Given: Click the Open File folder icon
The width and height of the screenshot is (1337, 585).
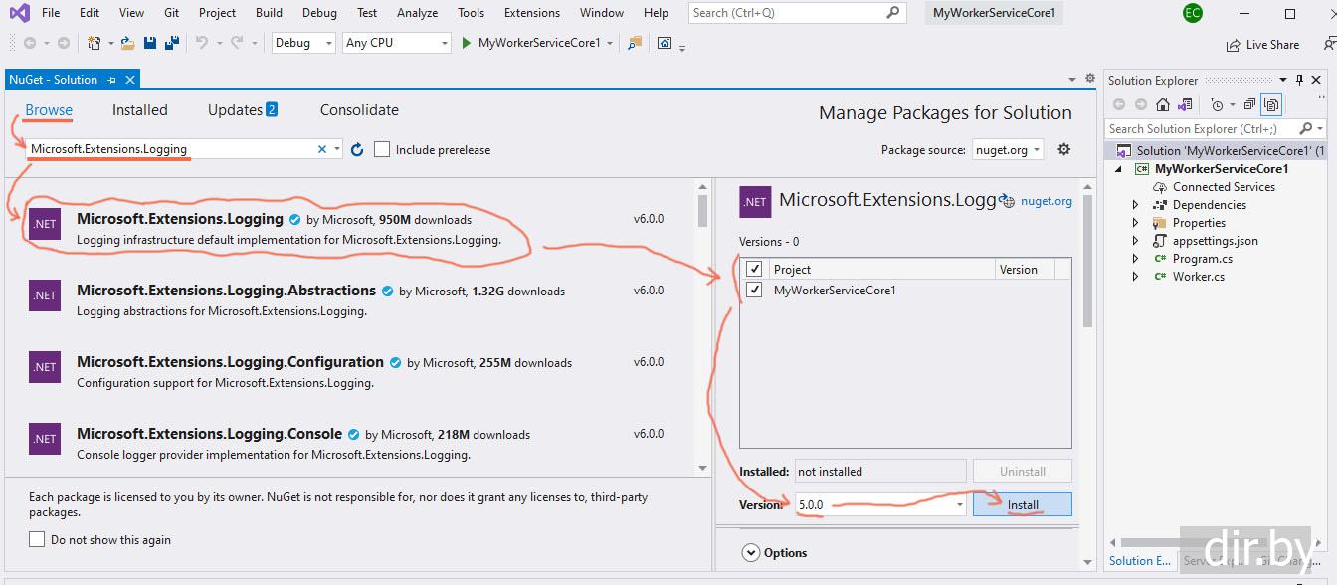Looking at the screenshot, I should coord(128,43).
